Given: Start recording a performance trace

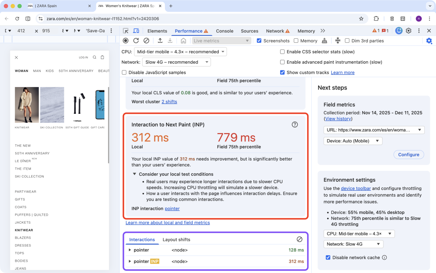Looking at the screenshot, I should (125, 41).
